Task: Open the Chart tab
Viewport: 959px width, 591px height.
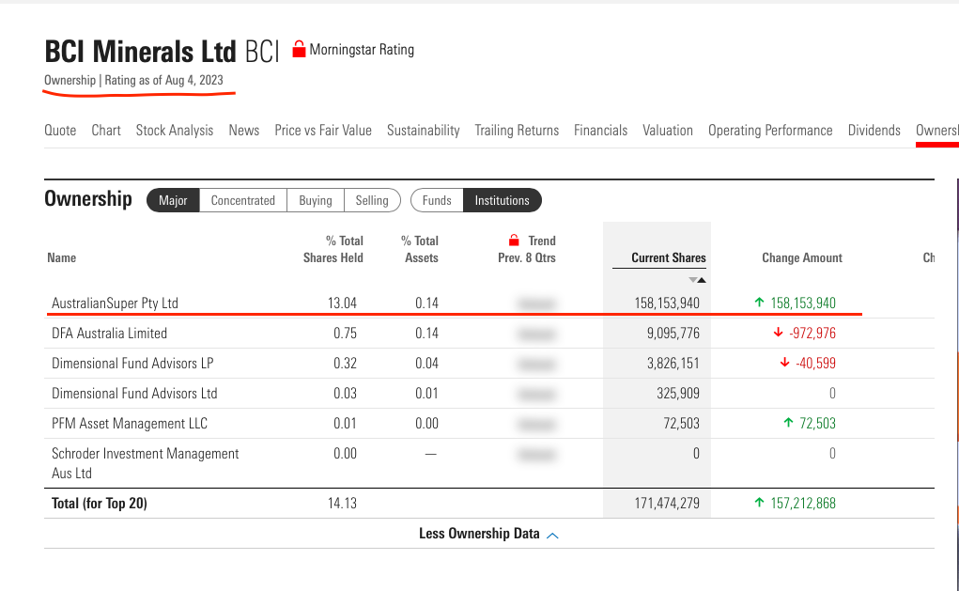Action: 106,131
